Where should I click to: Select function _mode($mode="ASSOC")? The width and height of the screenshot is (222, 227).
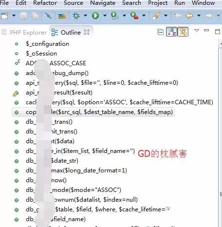[74, 190]
